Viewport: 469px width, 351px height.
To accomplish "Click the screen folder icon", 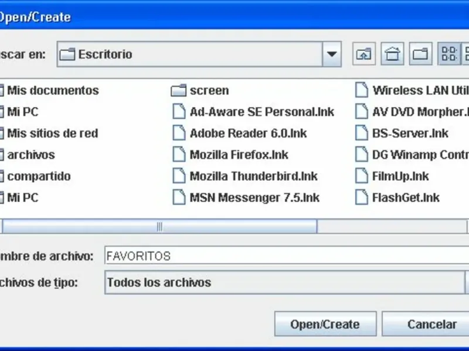I will [179, 91].
